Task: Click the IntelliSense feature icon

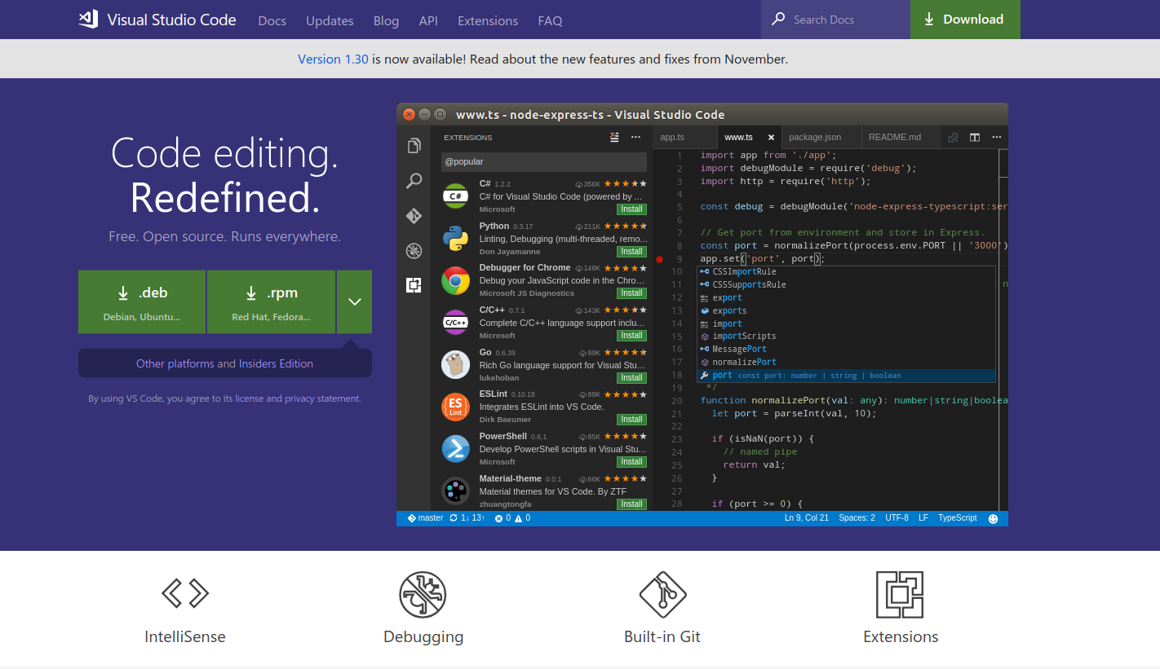Action: pos(185,593)
